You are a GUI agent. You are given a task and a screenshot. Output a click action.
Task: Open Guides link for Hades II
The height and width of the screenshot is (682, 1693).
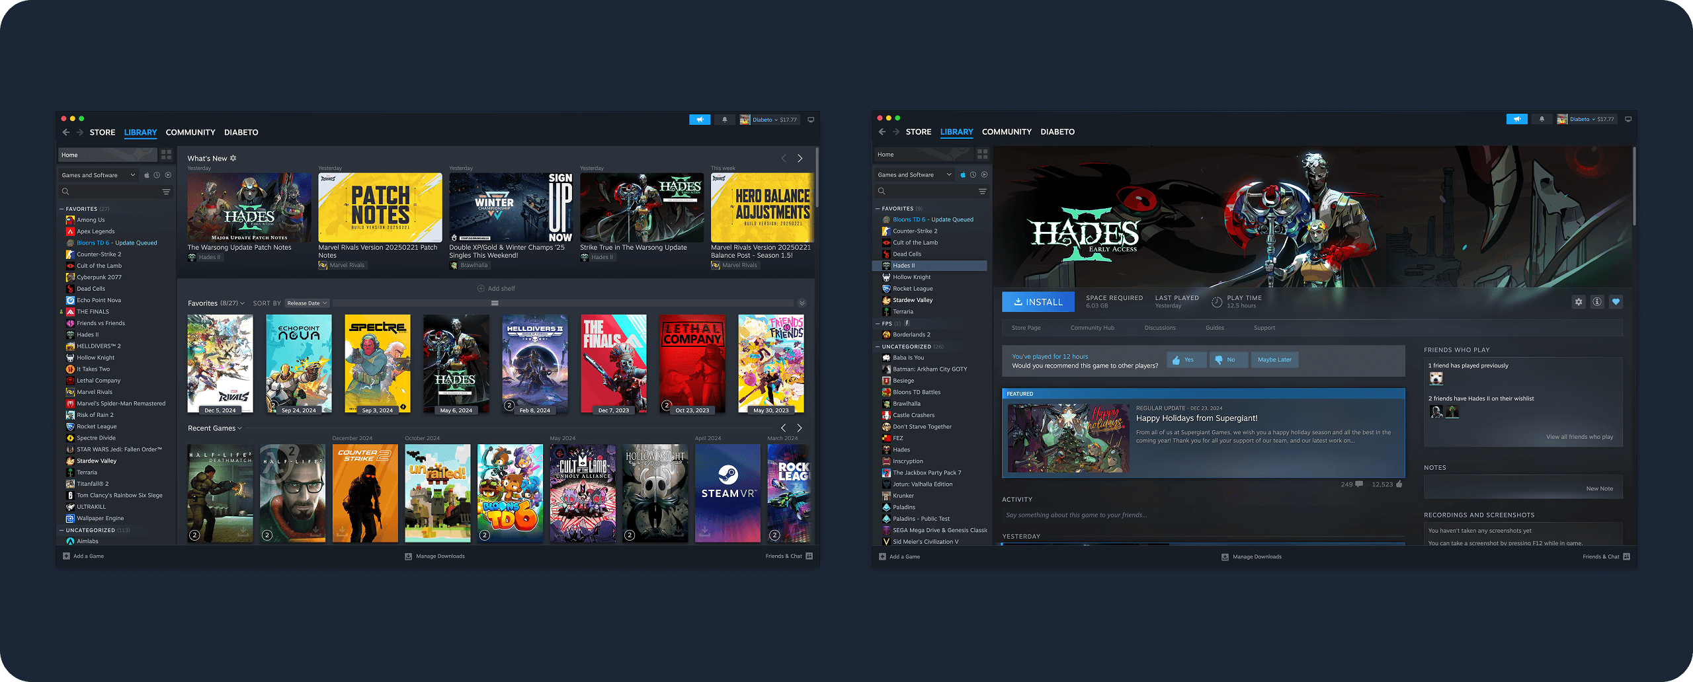tap(1215, 328)
